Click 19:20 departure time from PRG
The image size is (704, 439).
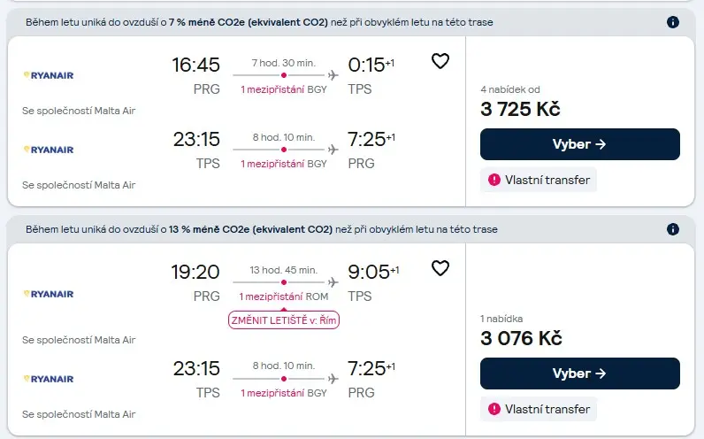(195, 272)
